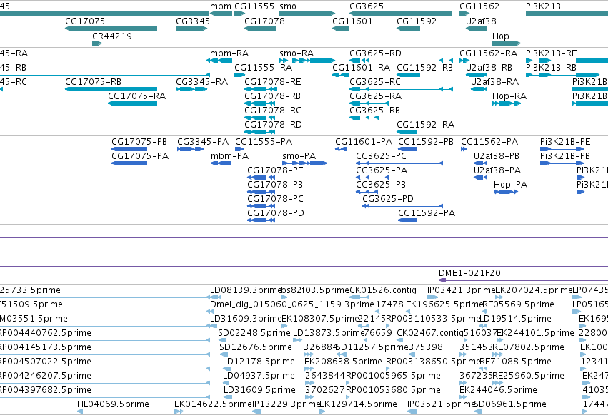Click the 'CG17075' gene label
Viewport: 608px width, 415px height.
[x=85, y=21]
